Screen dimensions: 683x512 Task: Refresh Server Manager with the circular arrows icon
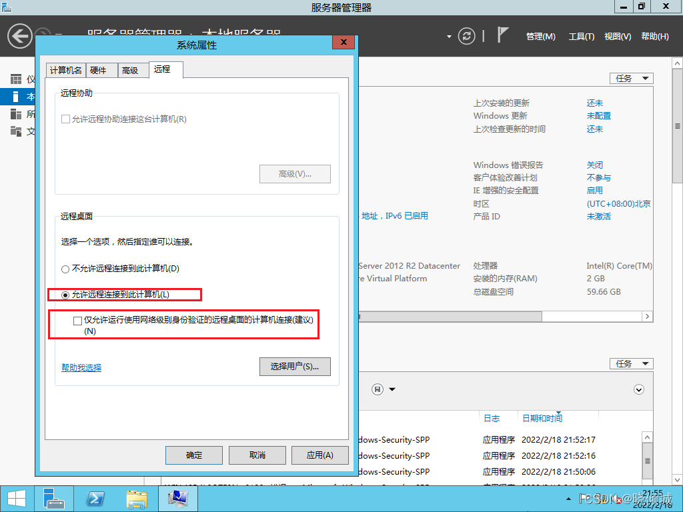tap(466, 36)
